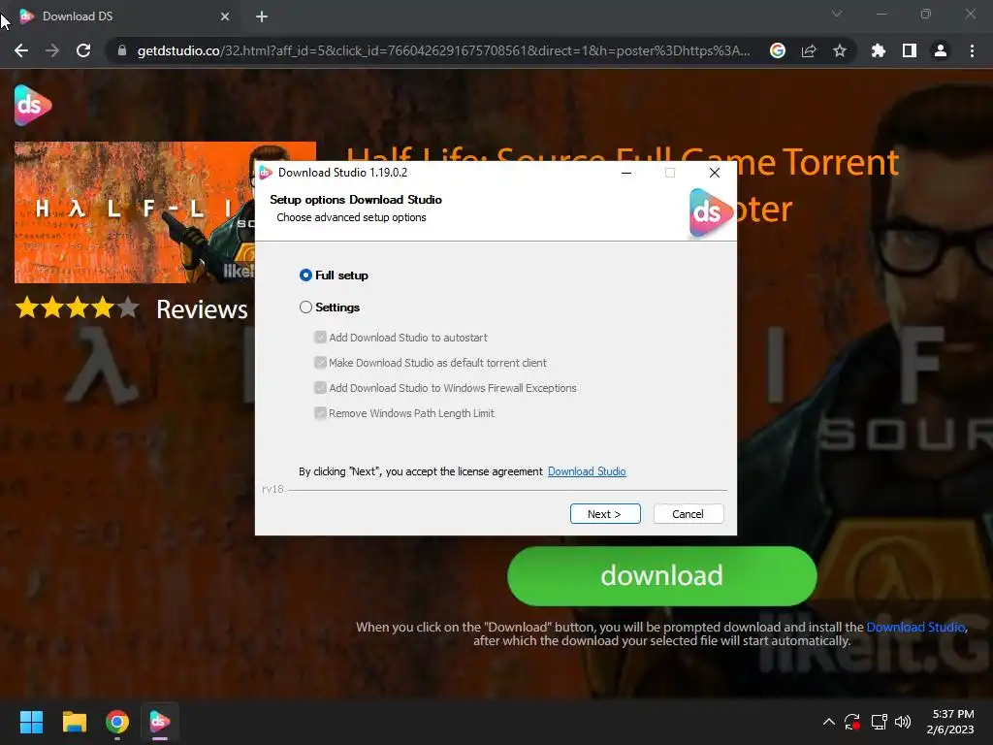Click the sync update tray icon
Image resolution: width=993 pixels, height=745 pixels.
pos(852,722)
